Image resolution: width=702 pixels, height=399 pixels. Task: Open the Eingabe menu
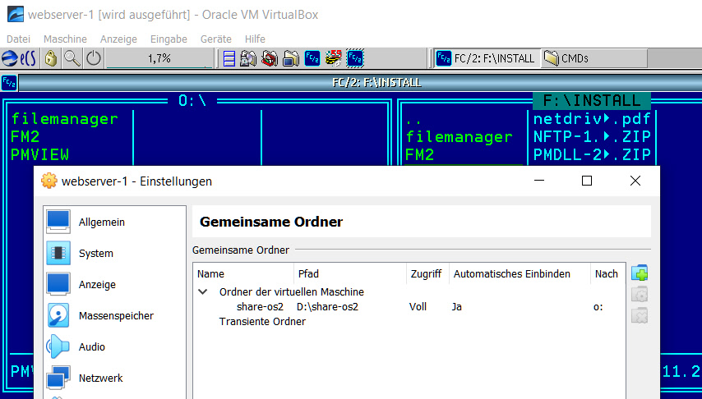pyautogui.click(x=169, y=39)
